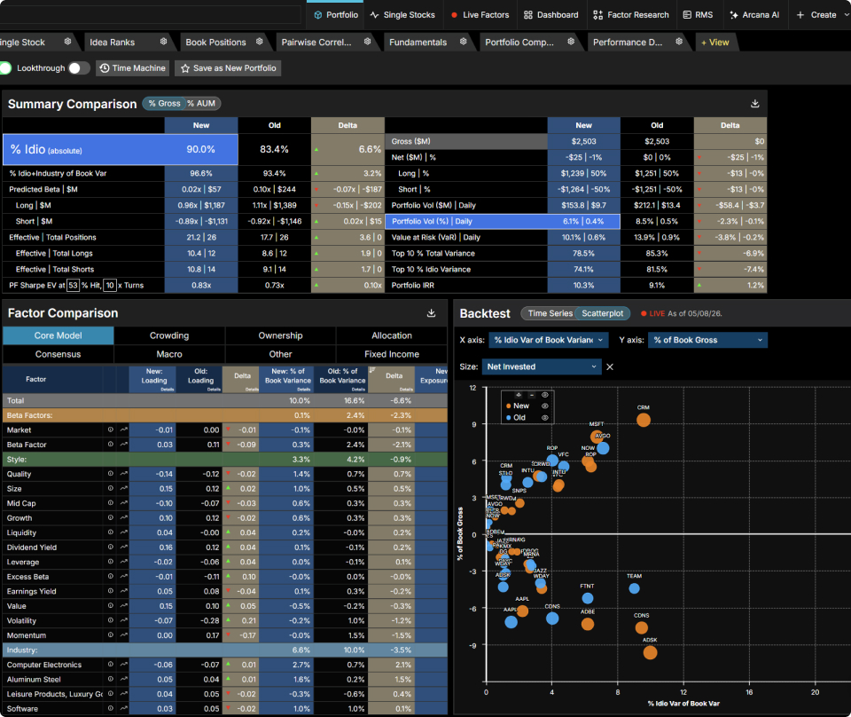Open the Computer Electronics trend chart icon
The image size is (851, 717).
[124, 665]
